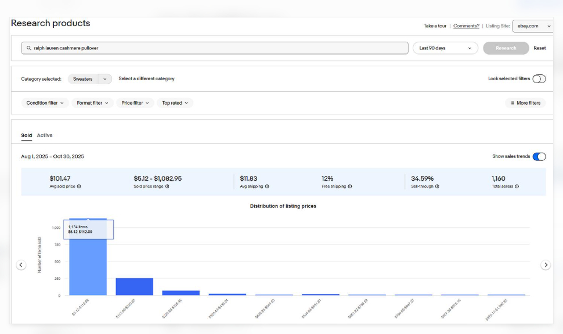Go to previous chart with left arrow

tap(21, 265)
